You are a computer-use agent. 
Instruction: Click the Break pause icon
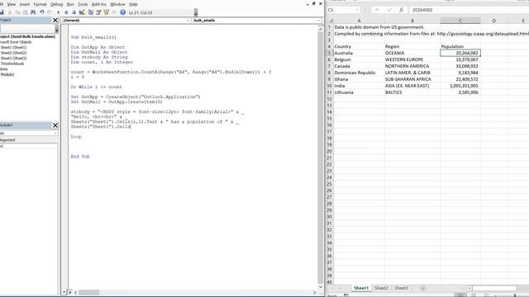coord(66,12)
